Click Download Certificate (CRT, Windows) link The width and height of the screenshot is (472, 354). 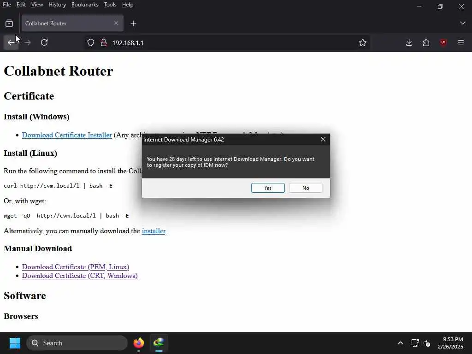point(80,276)
